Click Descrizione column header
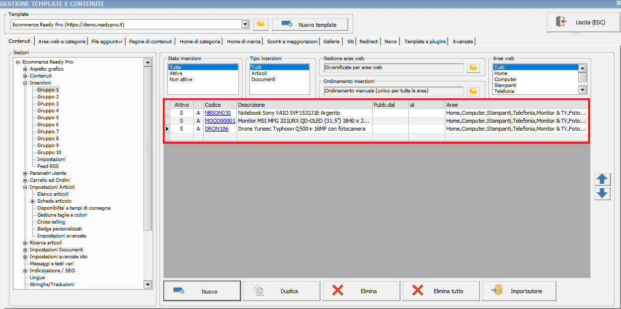621x309 pixels. (x=305, y=105)
